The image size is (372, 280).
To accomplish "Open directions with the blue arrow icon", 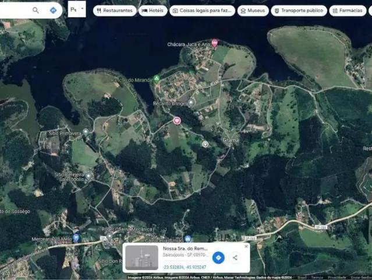I will [53, 10].
